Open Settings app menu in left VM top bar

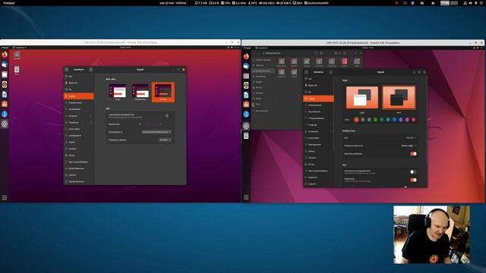click(19, 47)
